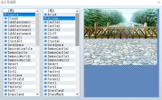The image size is (162, 100).
Task: Select Factory in the right list
Action: 59,71
